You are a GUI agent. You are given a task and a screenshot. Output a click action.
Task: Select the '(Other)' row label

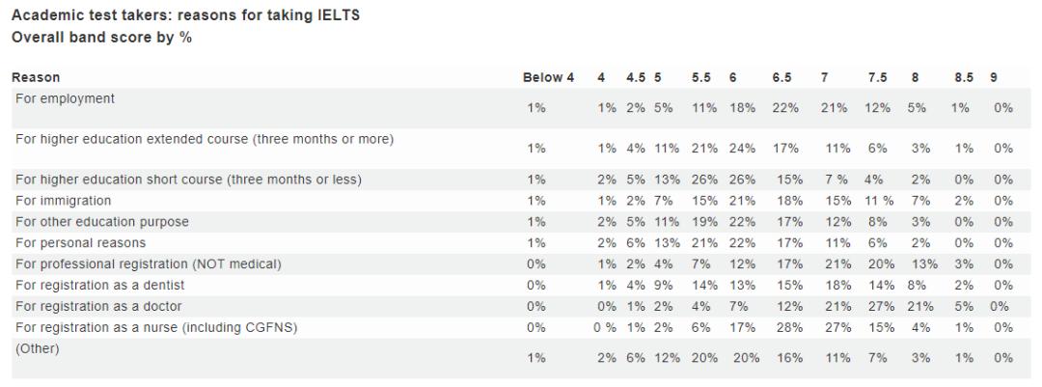38,348
